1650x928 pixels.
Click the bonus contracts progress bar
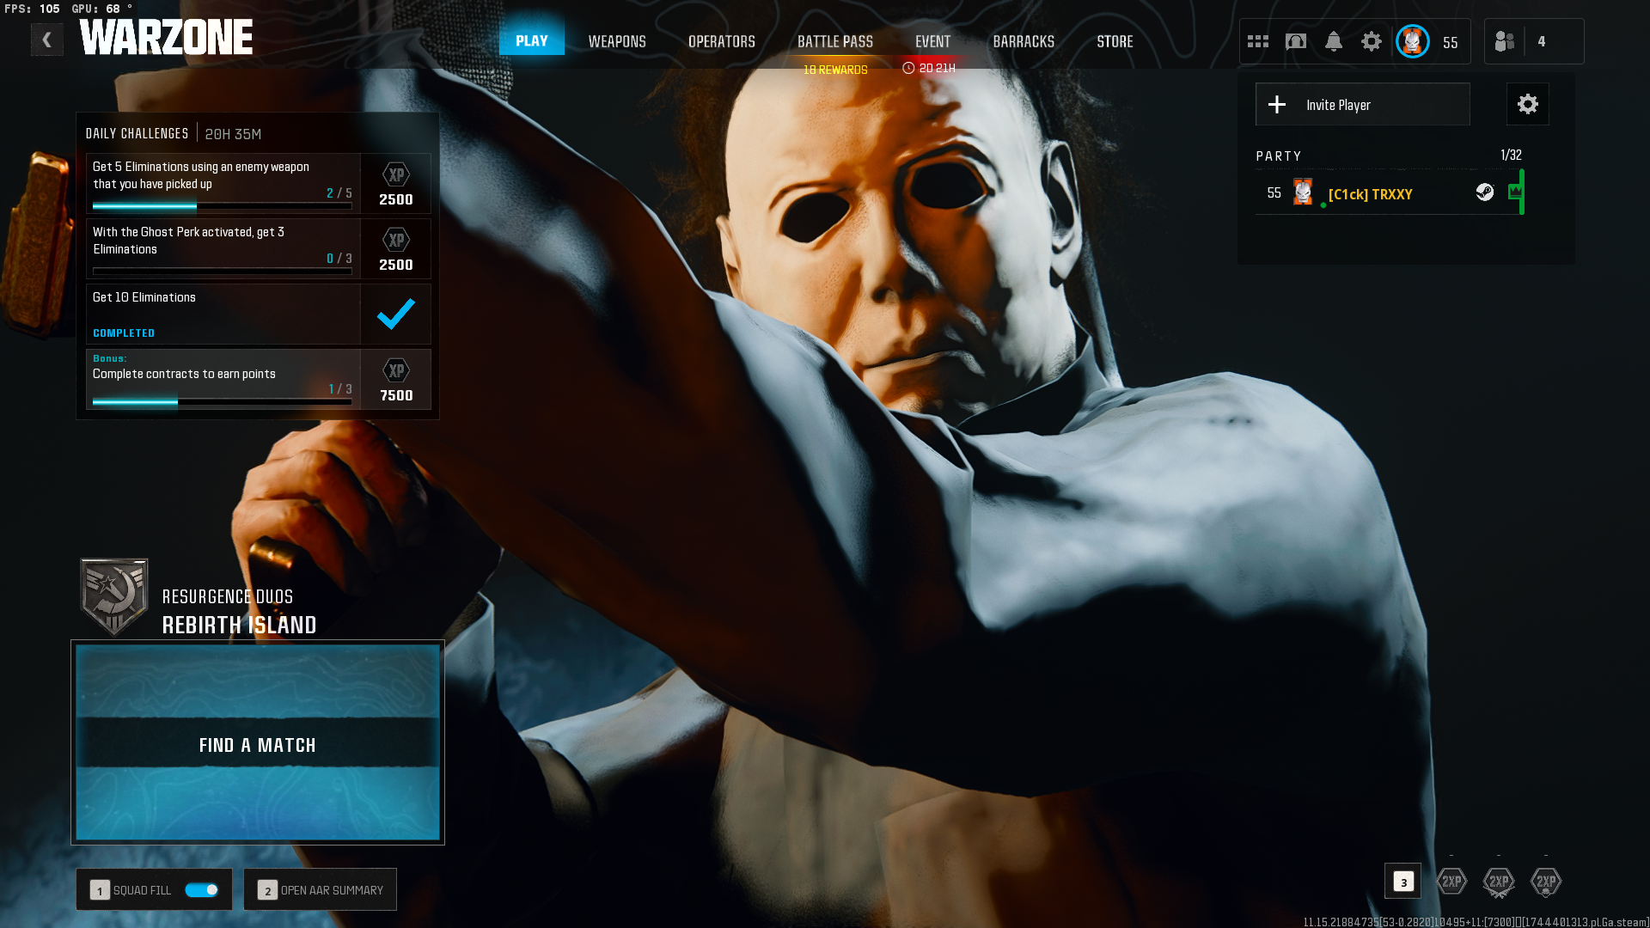(x=223, y=402)
